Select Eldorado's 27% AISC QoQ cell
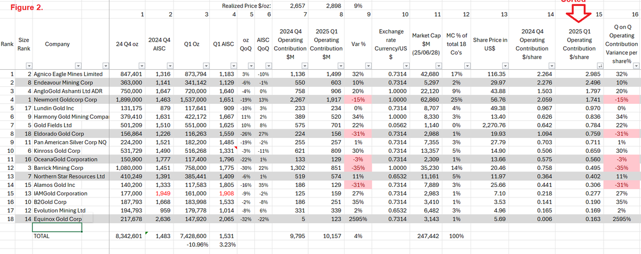This screenshot has width=641, height=254. (263, 133)
